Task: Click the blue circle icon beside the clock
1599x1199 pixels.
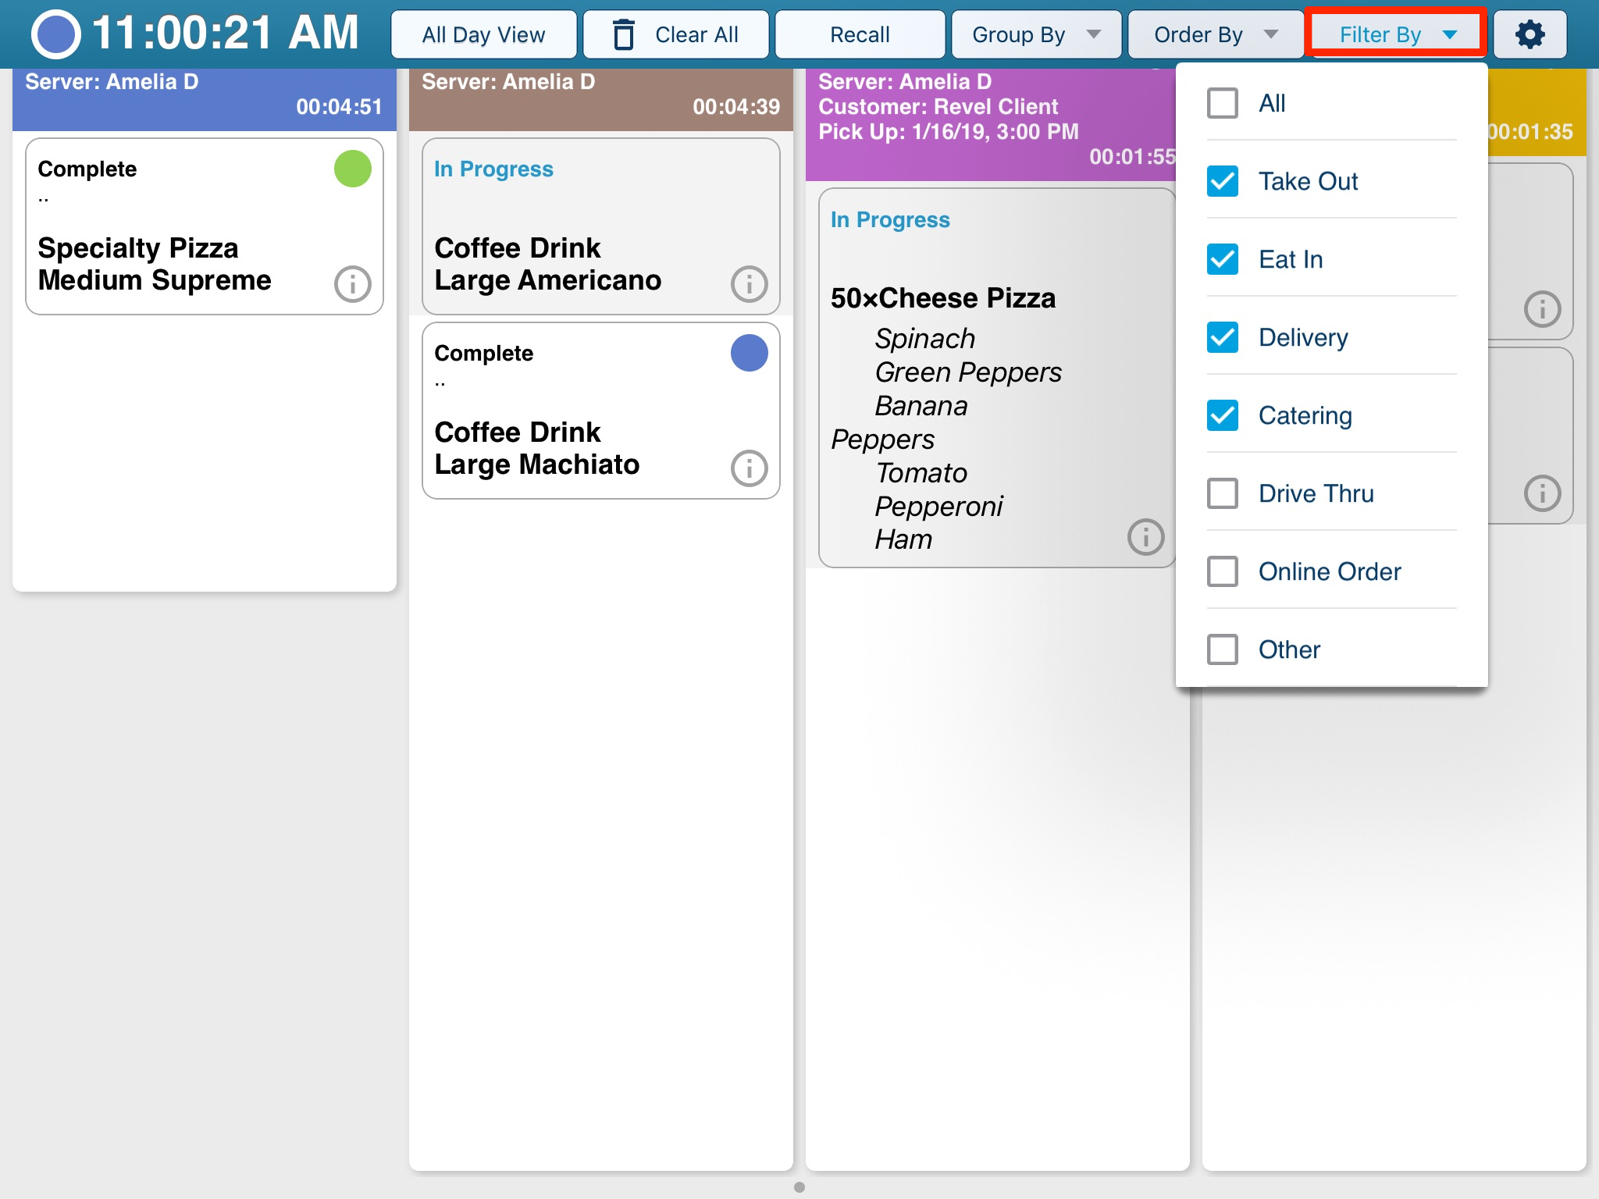Action: 55,34
